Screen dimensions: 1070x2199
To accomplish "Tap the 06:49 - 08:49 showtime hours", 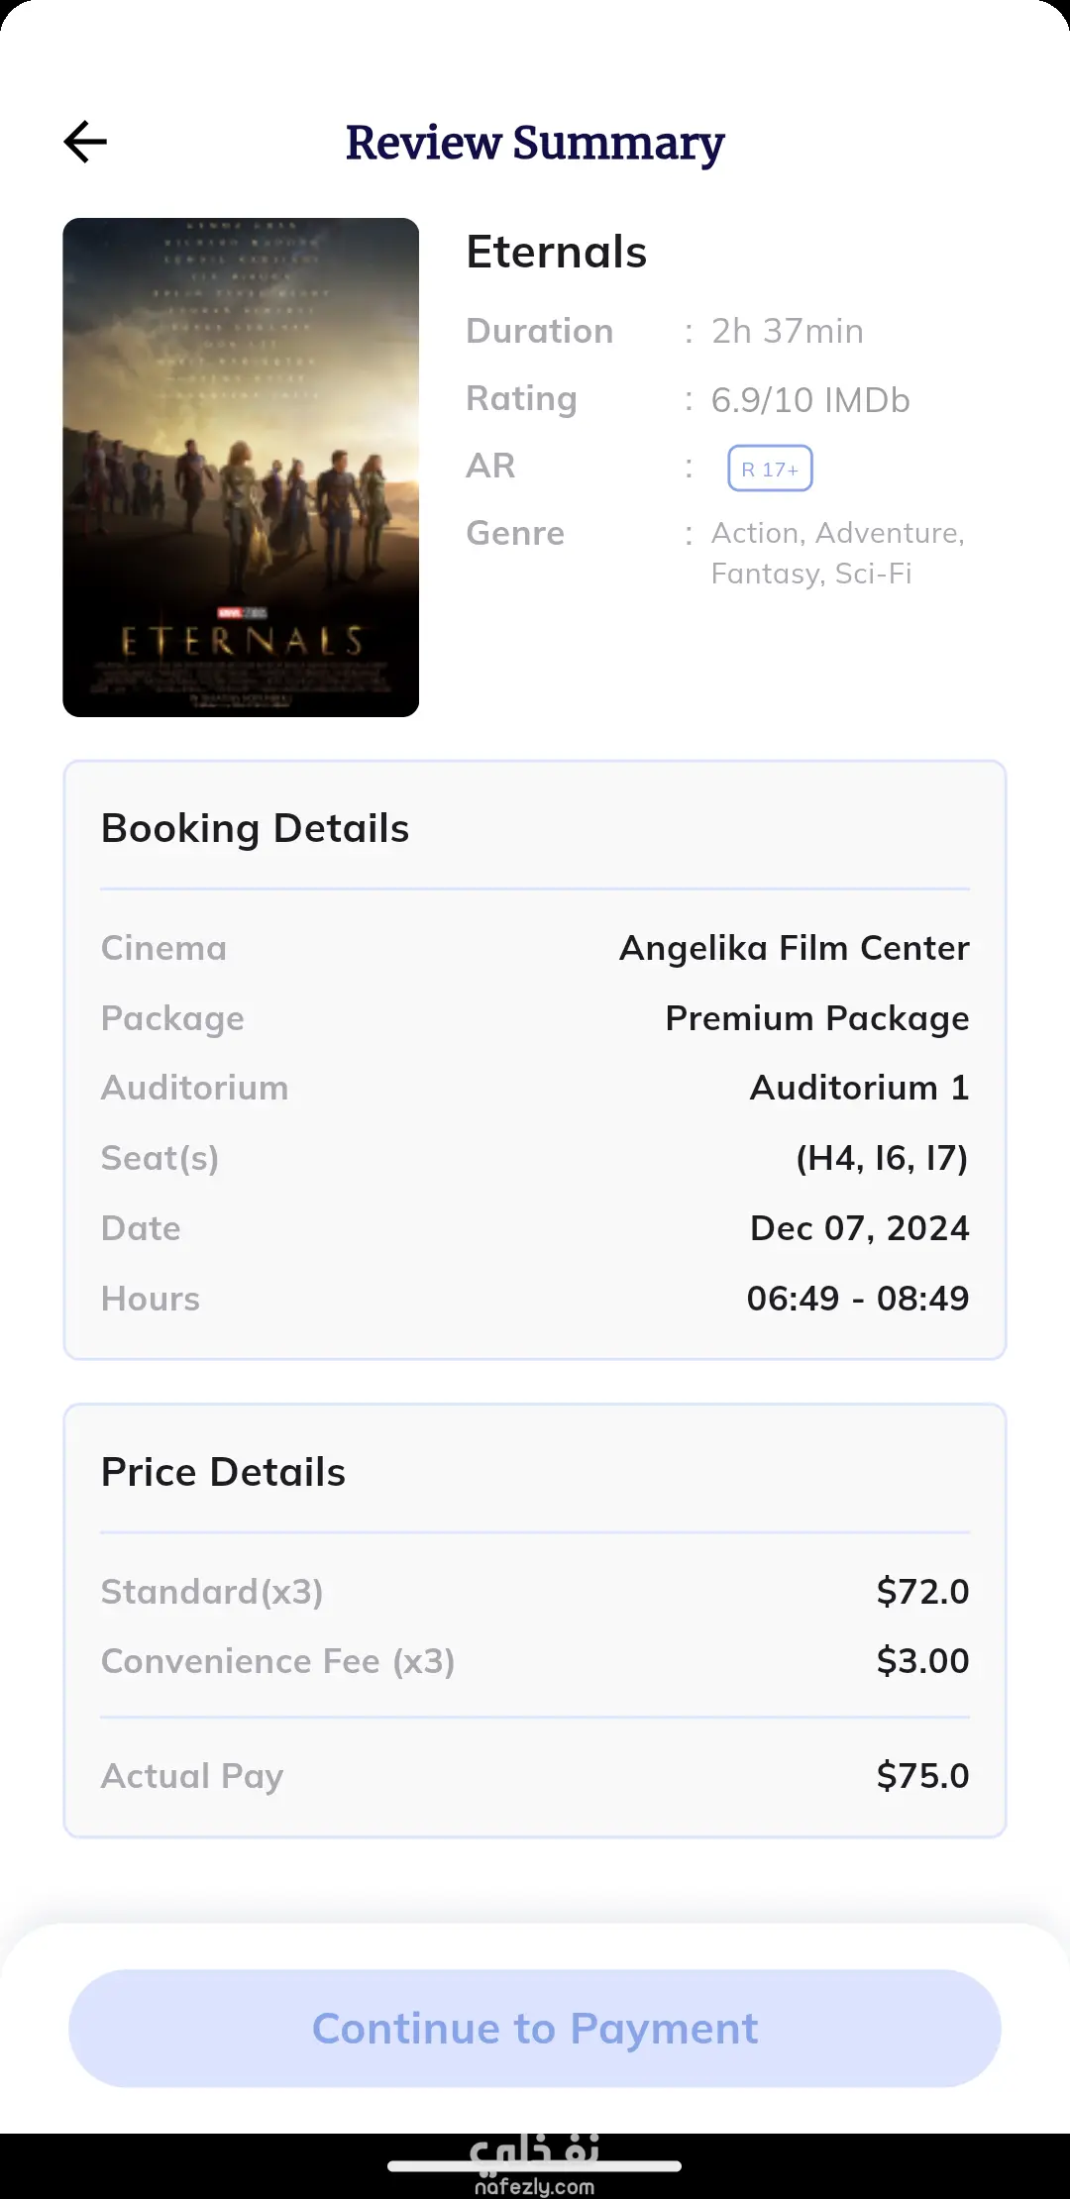I will click(857, 1298).
